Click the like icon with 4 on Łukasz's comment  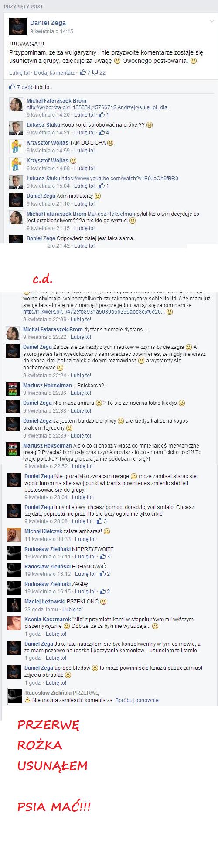coord(104,133)
